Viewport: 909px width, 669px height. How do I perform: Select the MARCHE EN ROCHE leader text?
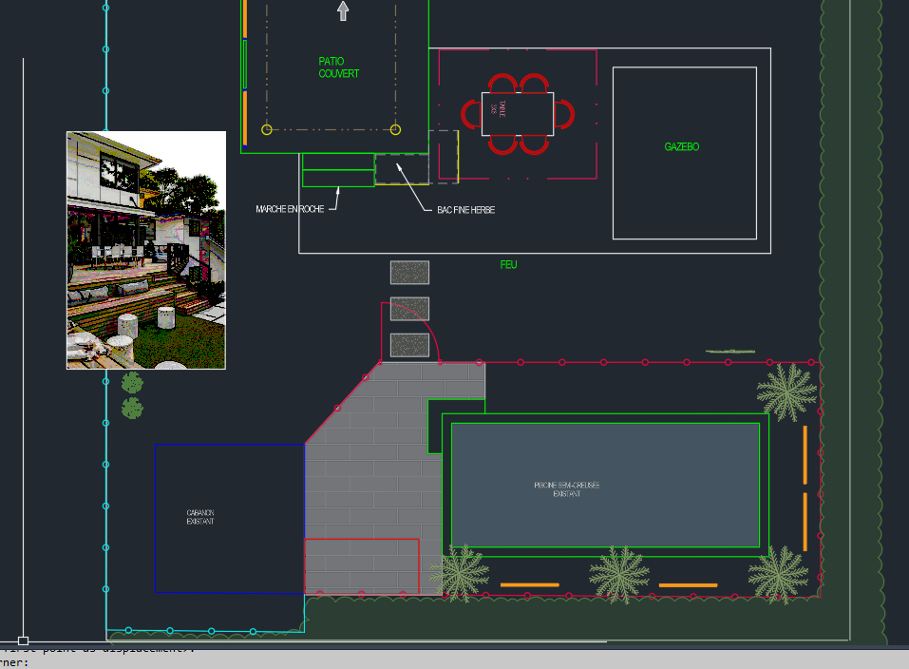pos(290,209)
